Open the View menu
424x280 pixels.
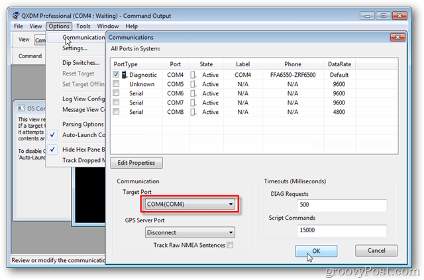coord(36,26)
